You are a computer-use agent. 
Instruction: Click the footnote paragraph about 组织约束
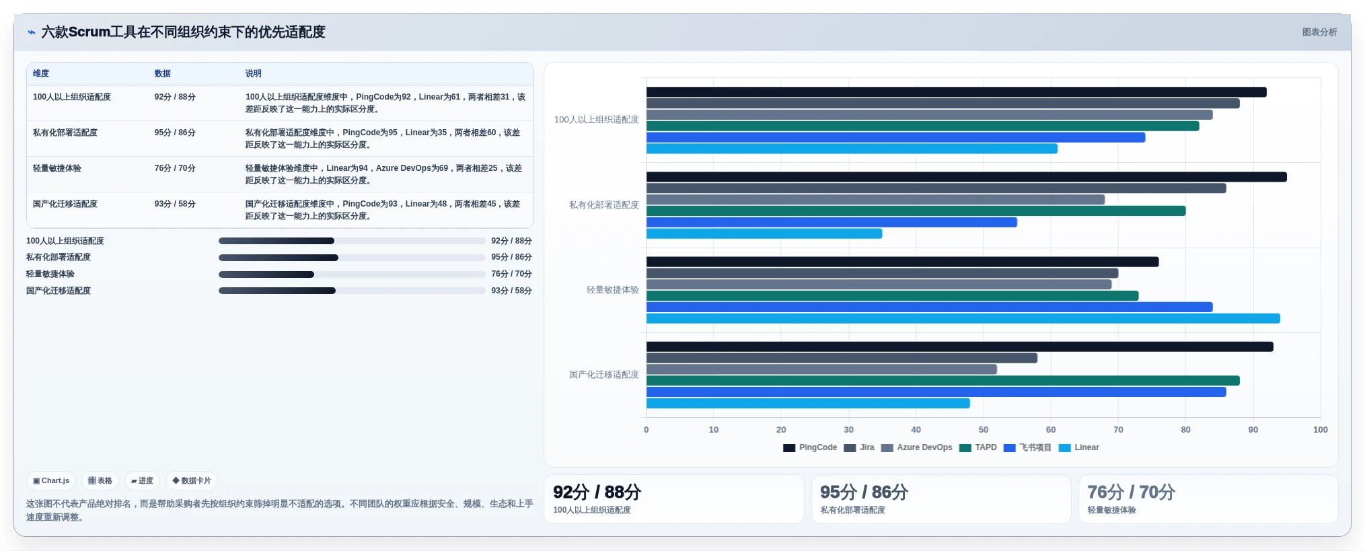coord(280,511)
